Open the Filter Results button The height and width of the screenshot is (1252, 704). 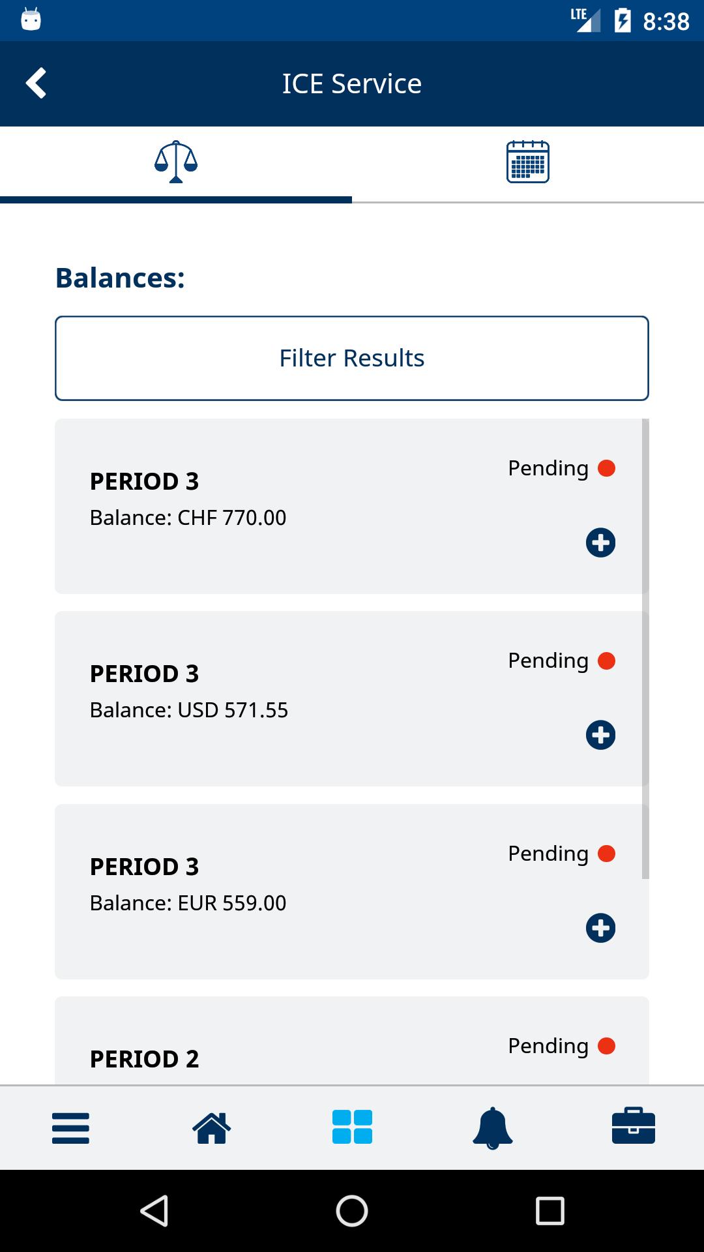click(x=352, y=358)
